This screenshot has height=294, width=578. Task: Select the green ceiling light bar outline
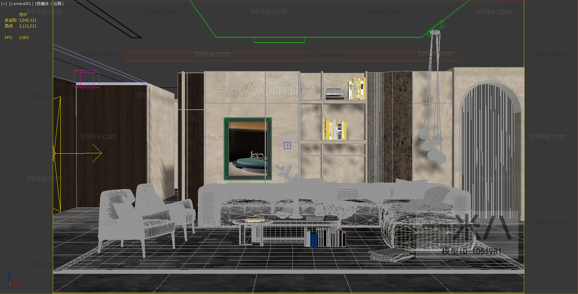(279, 40)
